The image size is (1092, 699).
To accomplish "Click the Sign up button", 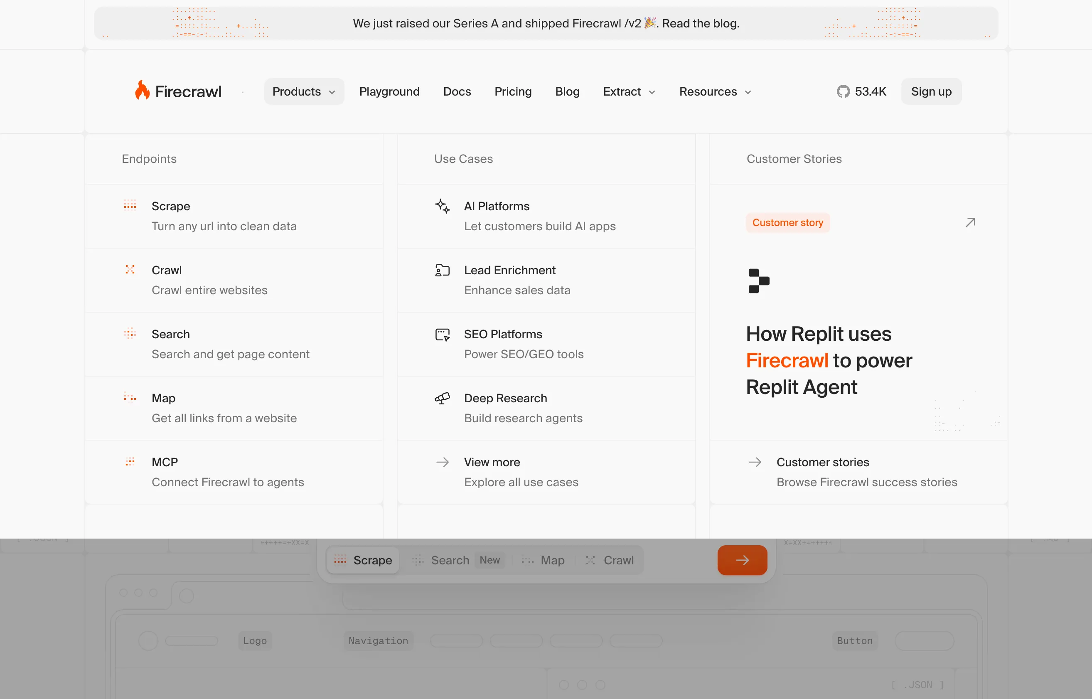I will coord(931,91).
